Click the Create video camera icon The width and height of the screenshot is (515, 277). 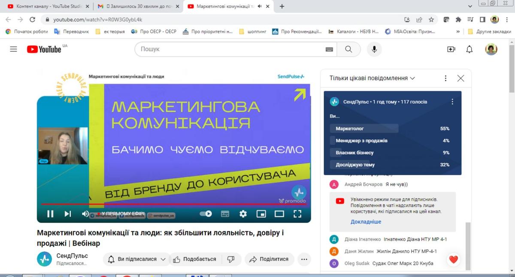451,49
